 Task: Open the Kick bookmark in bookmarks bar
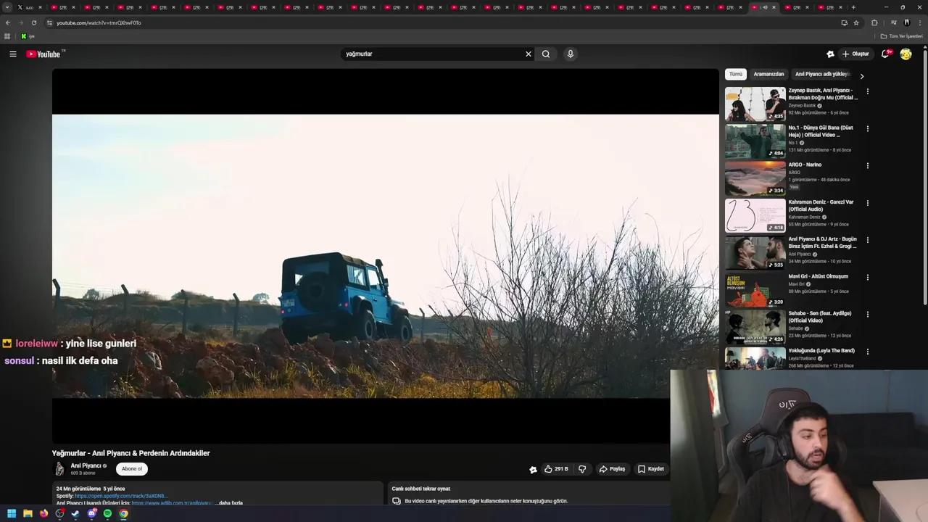pos(28,36)
